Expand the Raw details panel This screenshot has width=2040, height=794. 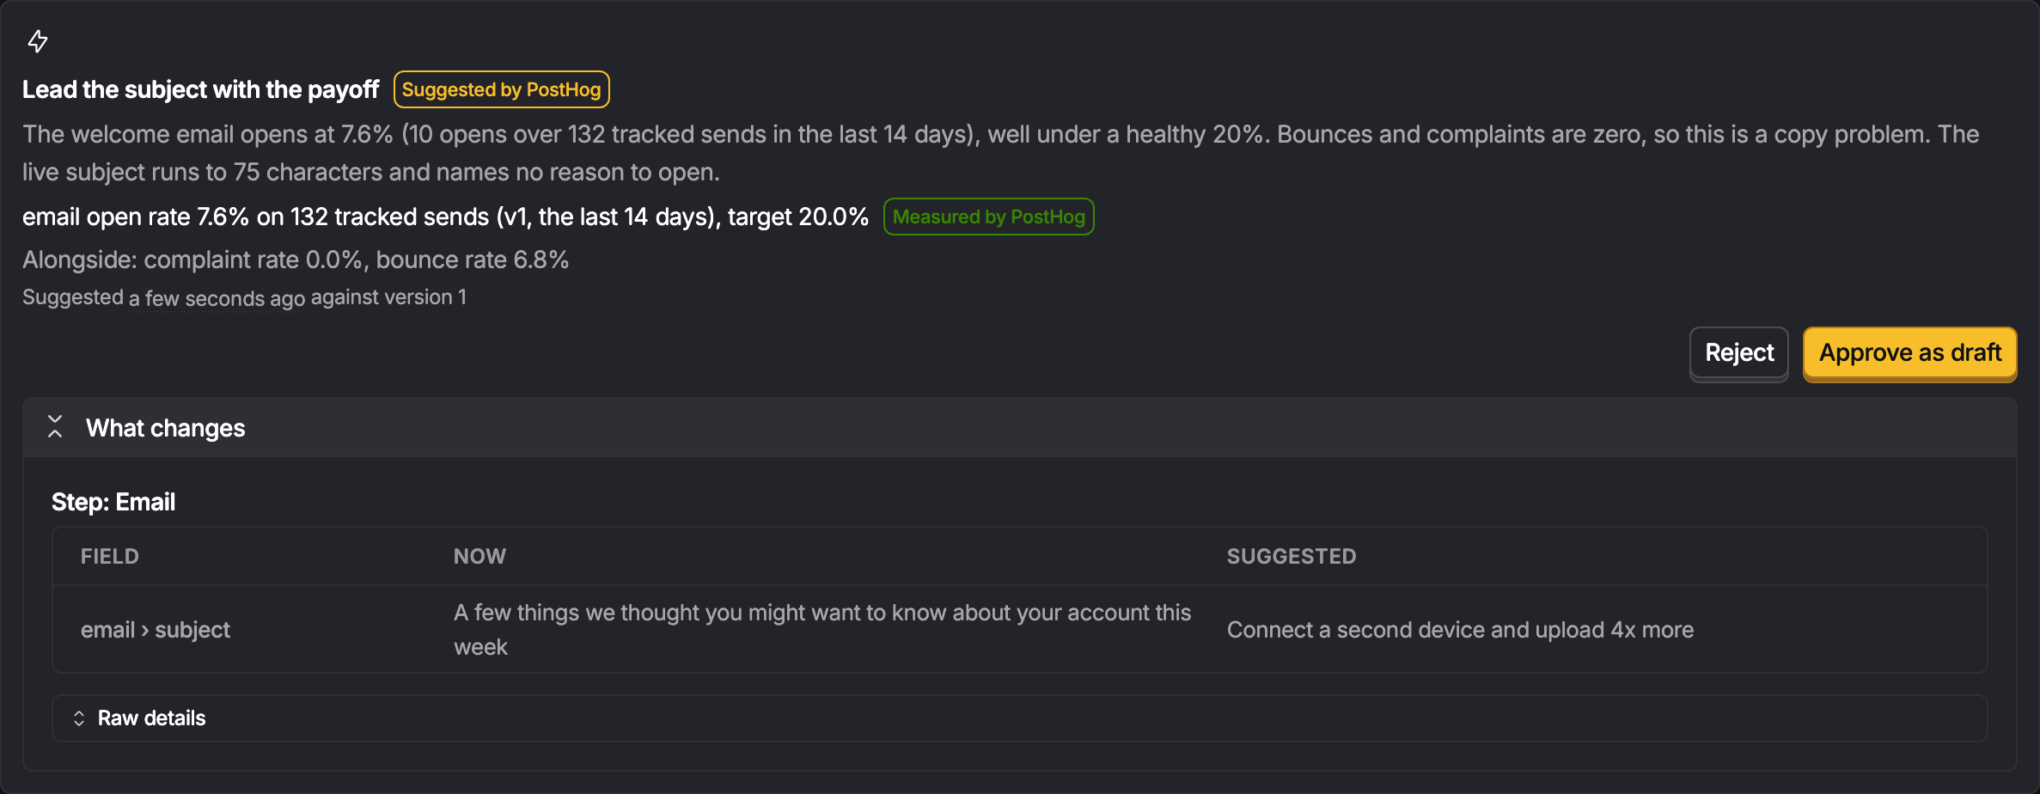point(1019,718)
